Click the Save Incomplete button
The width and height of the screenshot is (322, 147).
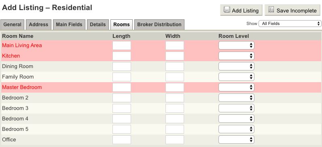click(x=292, y=10)
